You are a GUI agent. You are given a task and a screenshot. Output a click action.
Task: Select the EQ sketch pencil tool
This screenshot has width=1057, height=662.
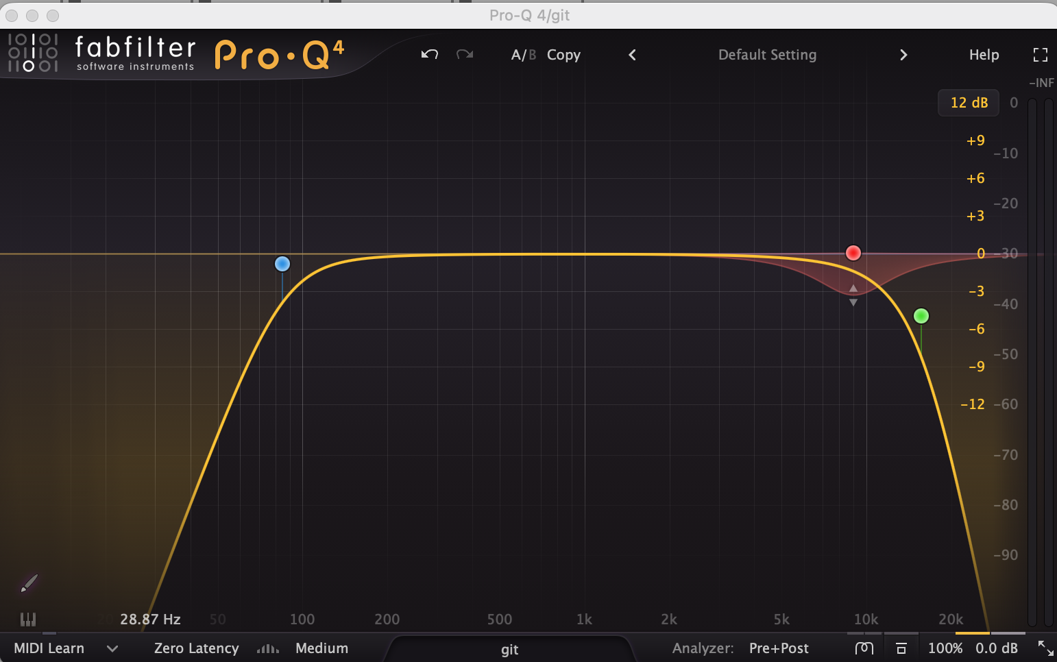point(29,583)
